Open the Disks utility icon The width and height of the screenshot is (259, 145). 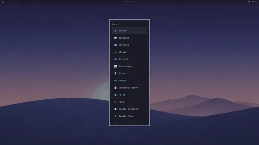pos(115,73)
